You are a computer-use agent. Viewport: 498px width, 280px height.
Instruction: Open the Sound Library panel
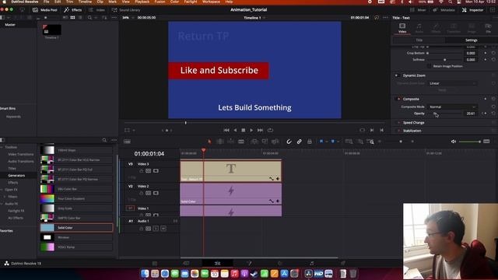126,10
